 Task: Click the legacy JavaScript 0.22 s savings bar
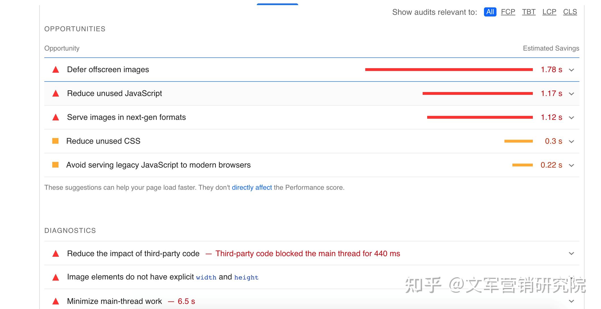522,165
